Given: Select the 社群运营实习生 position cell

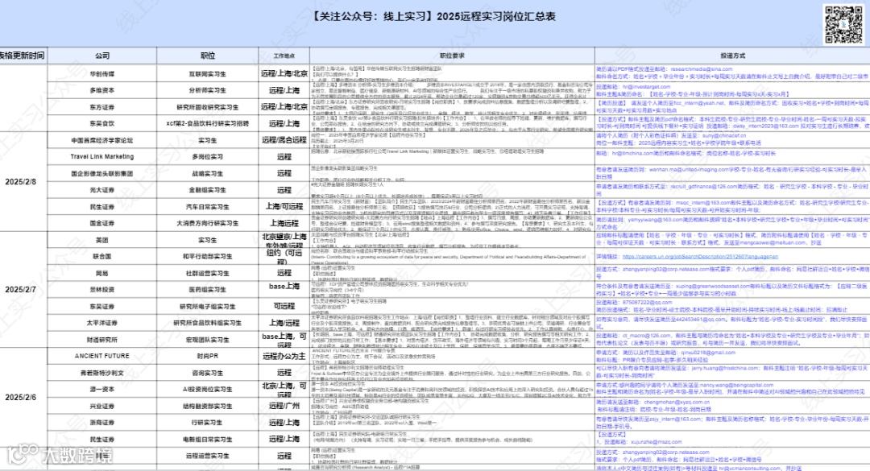Looking at the screenshot, I should pos(208,273).
